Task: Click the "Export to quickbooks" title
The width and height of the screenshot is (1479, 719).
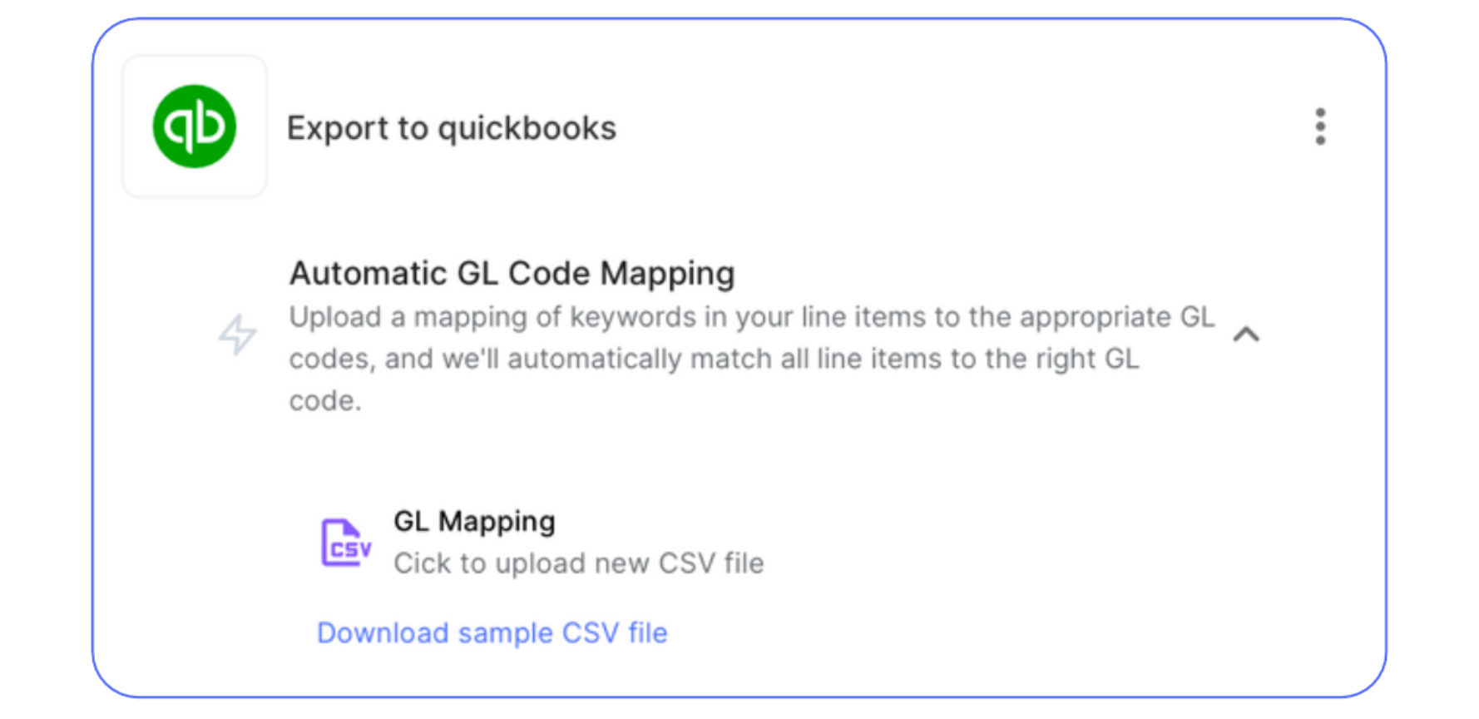Action: click(451, 128)
